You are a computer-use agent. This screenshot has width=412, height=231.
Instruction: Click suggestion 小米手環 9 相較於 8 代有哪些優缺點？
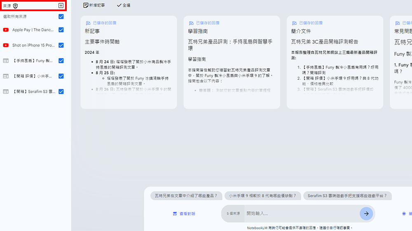(x=263, y=196)
